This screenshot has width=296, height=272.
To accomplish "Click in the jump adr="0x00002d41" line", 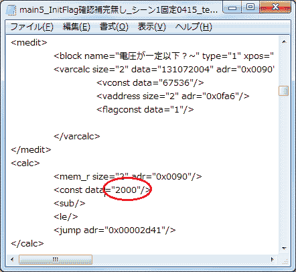I will point(115,230).
